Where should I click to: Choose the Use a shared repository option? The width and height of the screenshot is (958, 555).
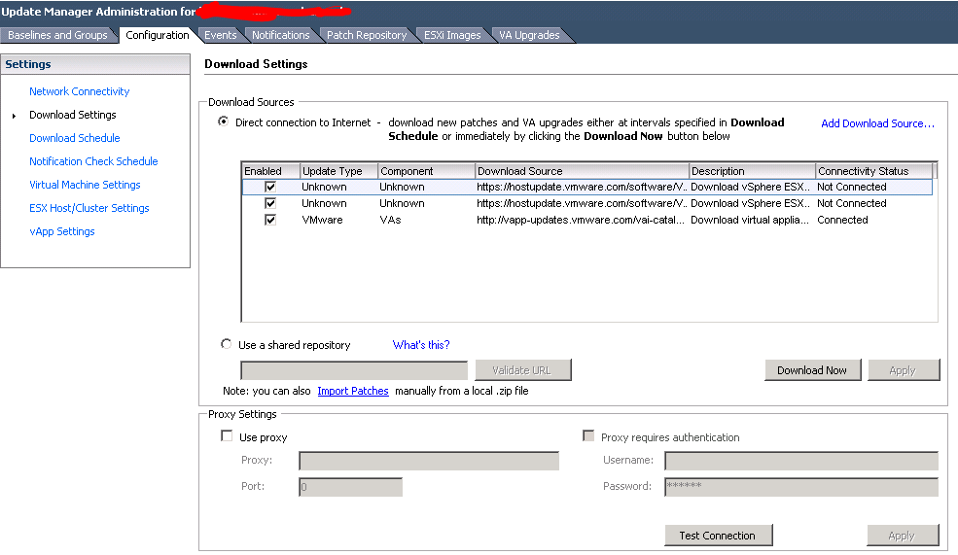point(228,344)
